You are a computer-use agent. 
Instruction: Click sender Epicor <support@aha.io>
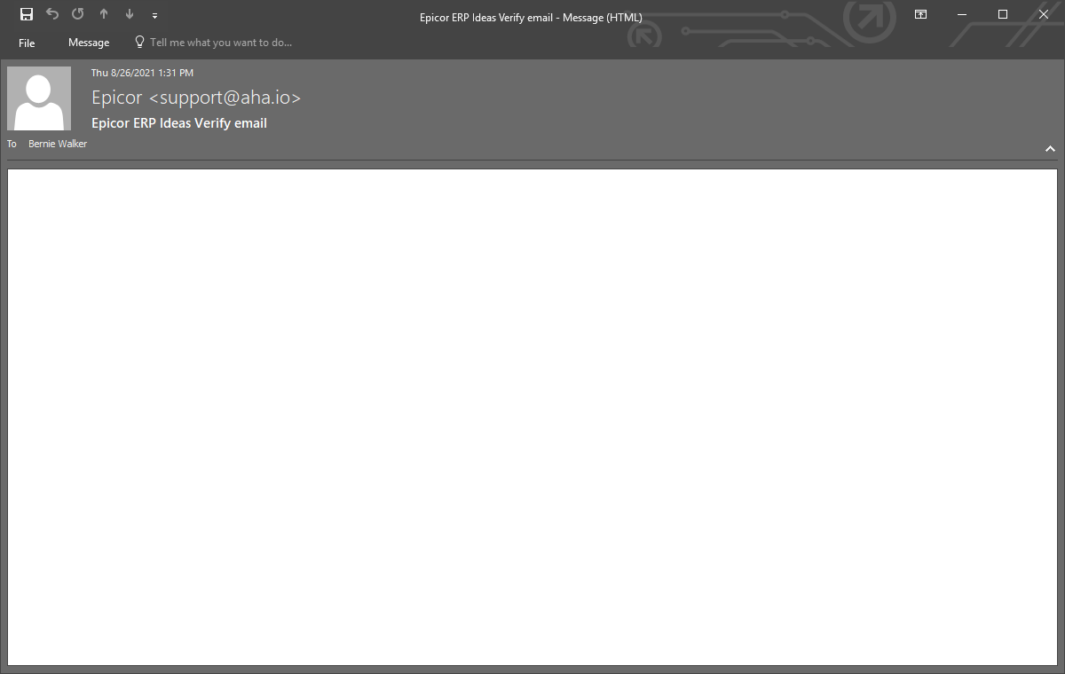click(x=196, y=98)
